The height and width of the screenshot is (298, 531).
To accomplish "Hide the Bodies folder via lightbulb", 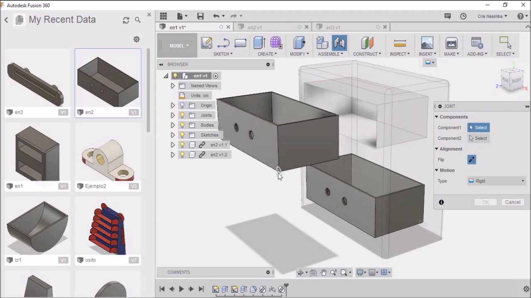I will [182, 125].
